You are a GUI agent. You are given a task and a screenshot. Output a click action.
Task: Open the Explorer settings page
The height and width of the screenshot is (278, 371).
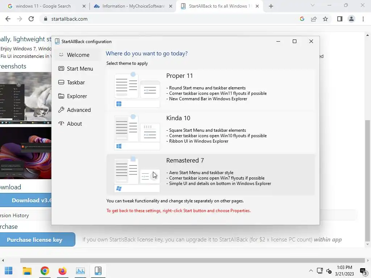(78, 96)
